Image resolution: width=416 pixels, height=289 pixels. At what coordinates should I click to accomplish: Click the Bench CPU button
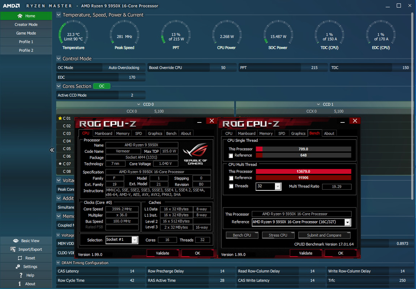[x=242, y=235]
